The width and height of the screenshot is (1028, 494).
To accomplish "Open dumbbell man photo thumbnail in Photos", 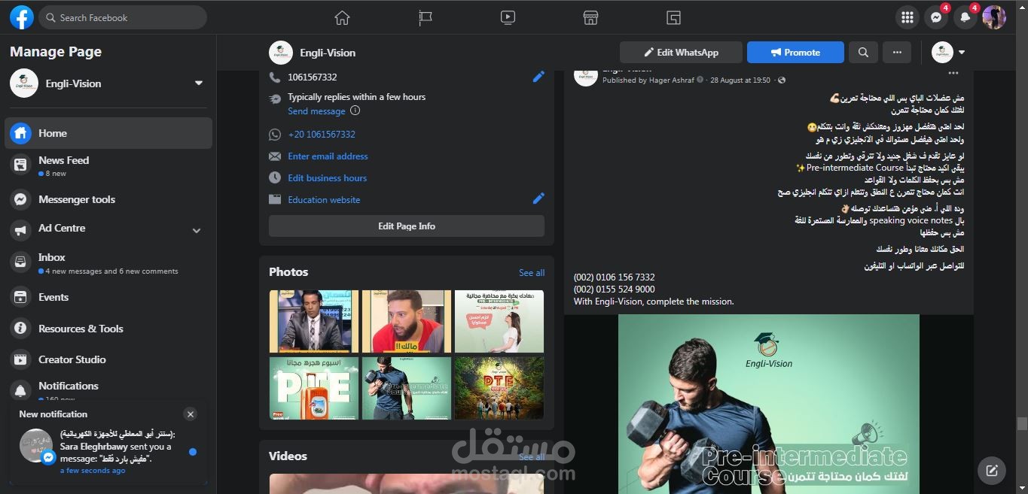I will (x=407, y=388).
